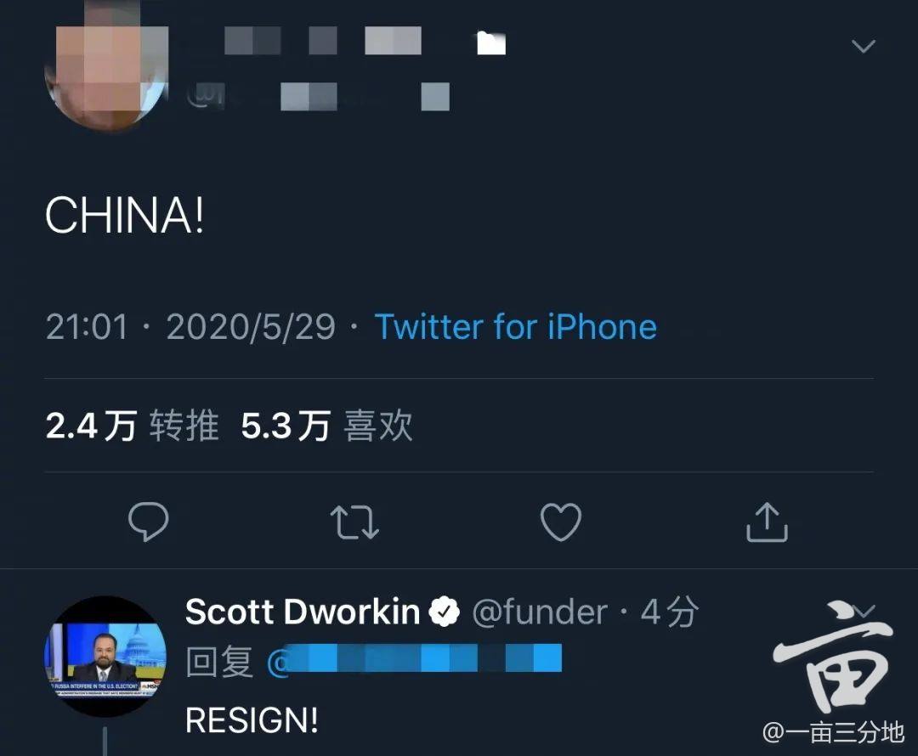The width and height of the screenshot is (918, 756).
Task: Open Scott Dworkin's profile avatar
Action: pos(106,657)
